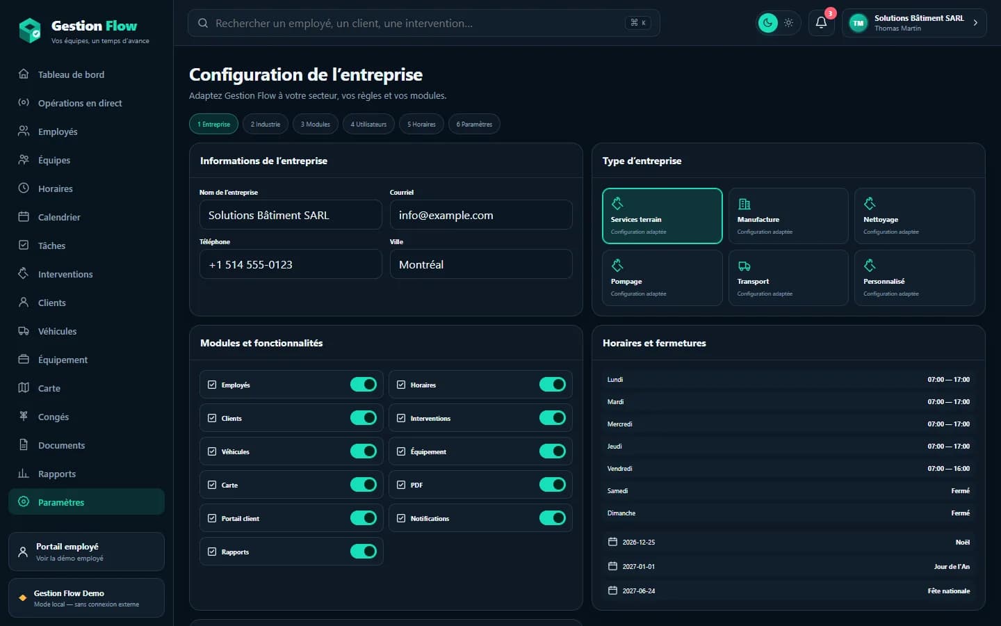The image size is (1001, 626).
Task: Switch off the Notifications module
Action: click(x=553, y=518)
